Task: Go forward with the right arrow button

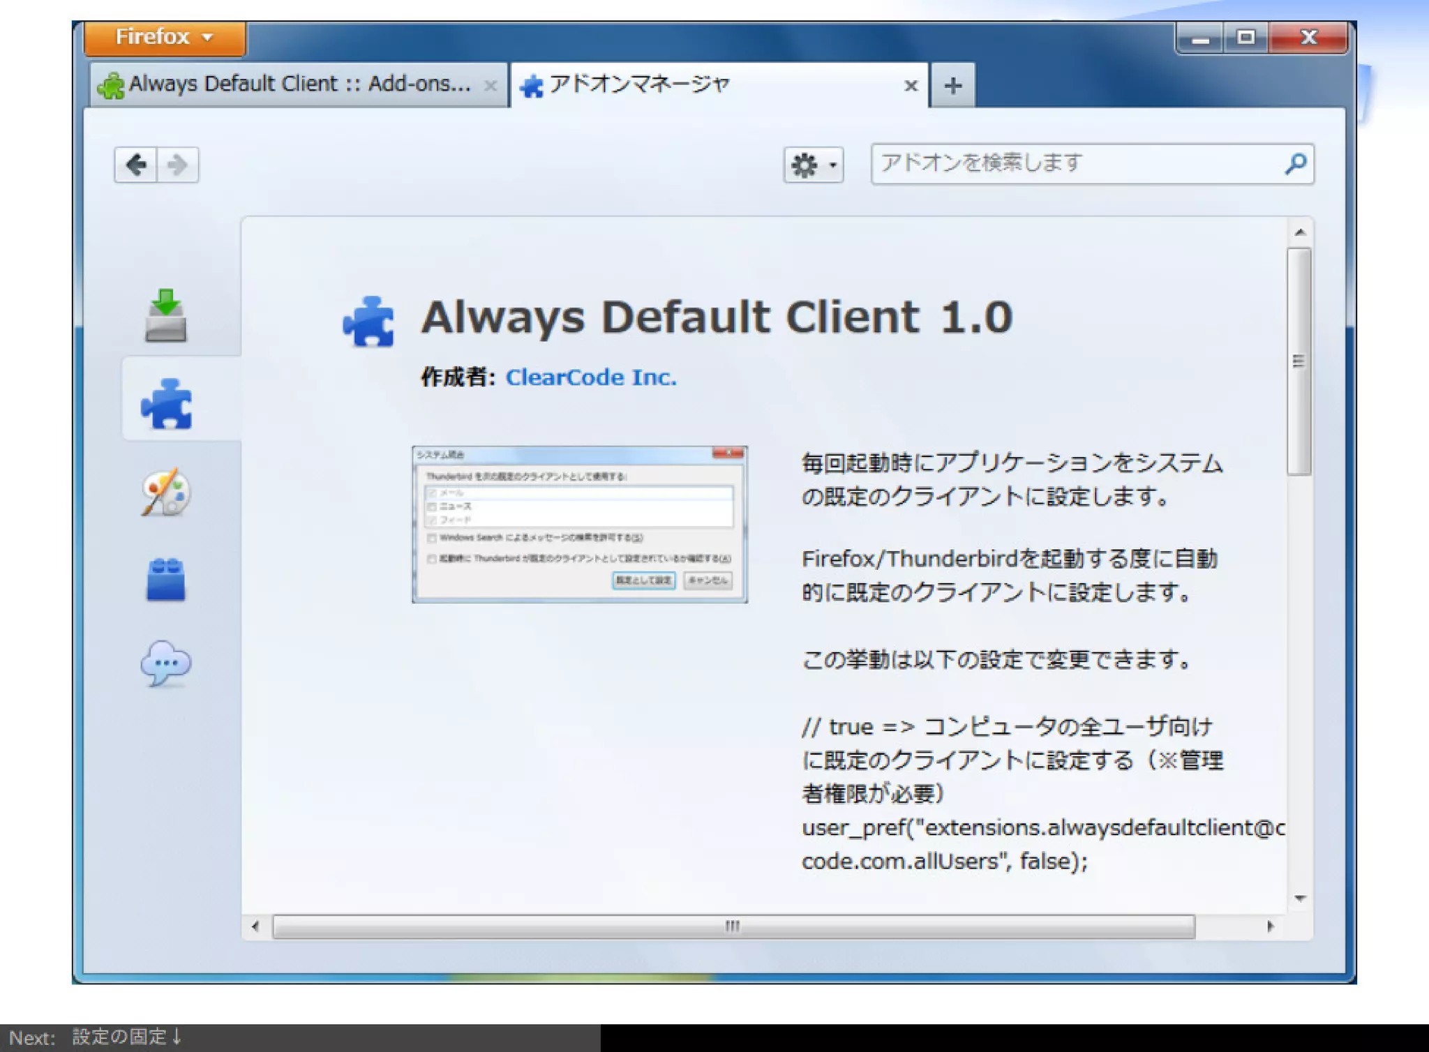Action: coord(178,165)
